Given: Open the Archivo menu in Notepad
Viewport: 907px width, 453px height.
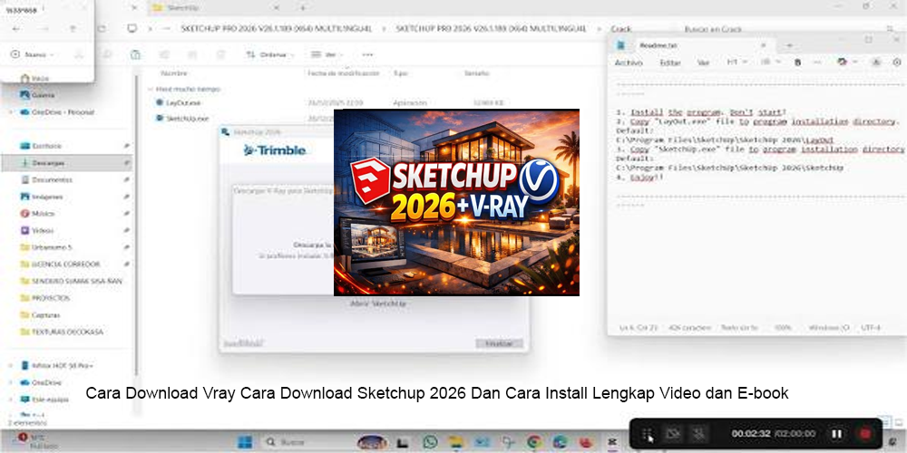Looking at the screenshot, I should (x=629, y=63).
